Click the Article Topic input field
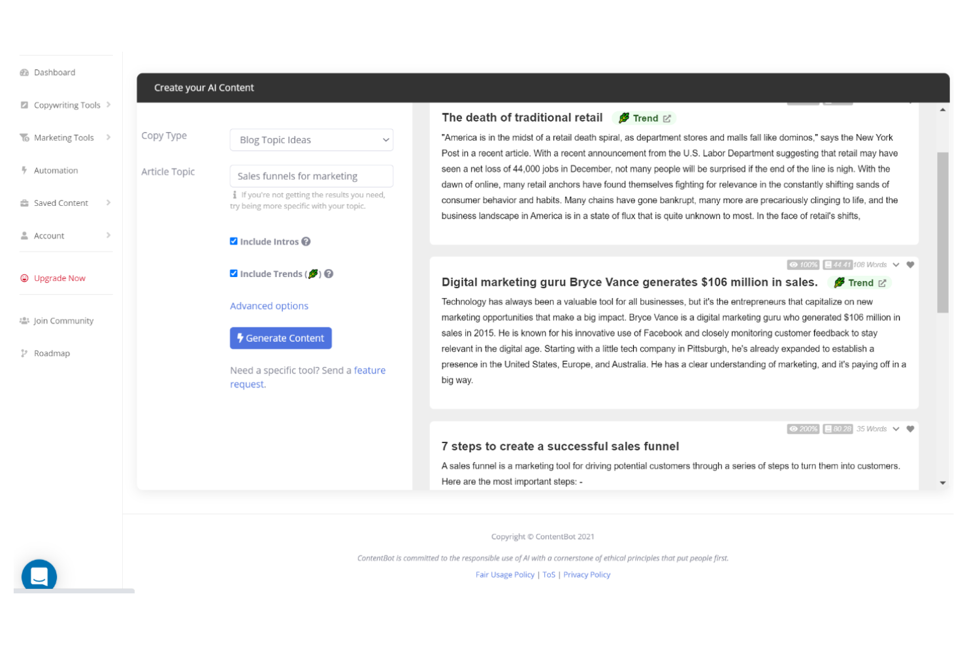This screenshot has height=645, width=967. pyautogui.click(x=311, y=176)
